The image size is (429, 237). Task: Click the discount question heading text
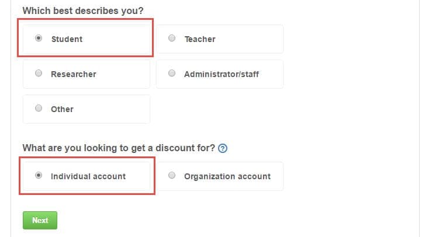pos(118,148)
